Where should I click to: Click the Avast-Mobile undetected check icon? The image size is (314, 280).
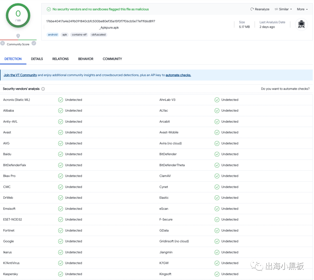217,133
